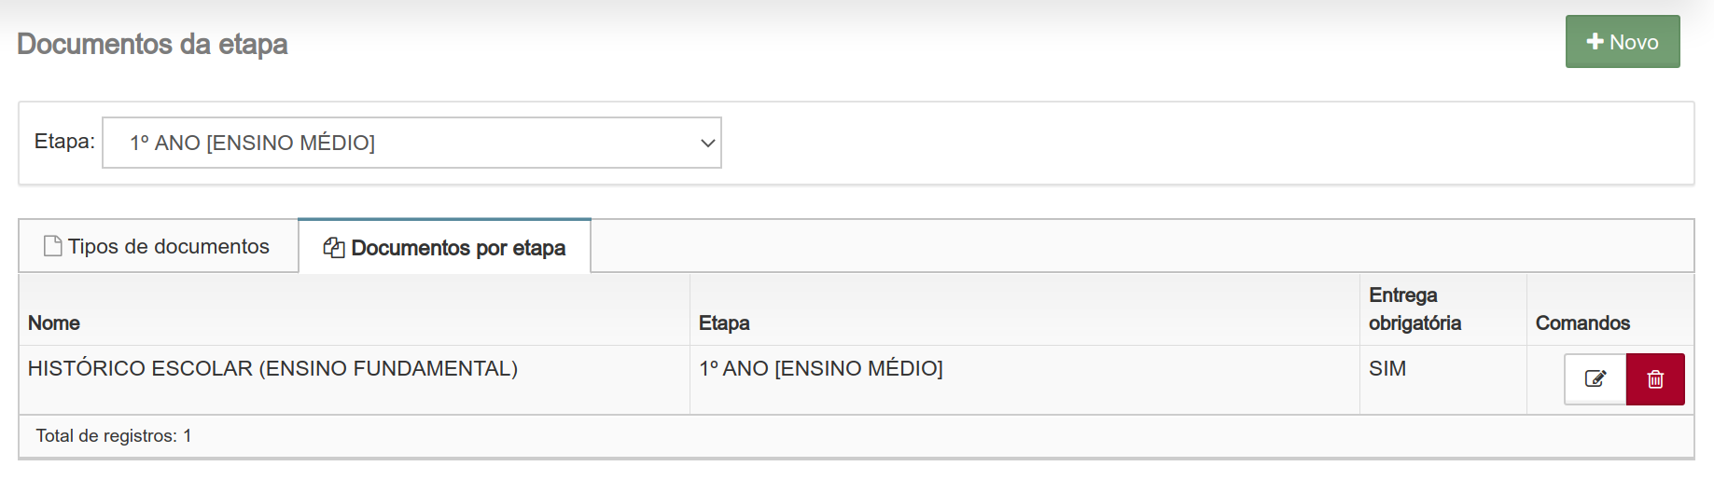Image resolution: width=1714 pixels, height=480 pixels.
Task: Select the Documentos por etapa tab
Action: point(444,247)
